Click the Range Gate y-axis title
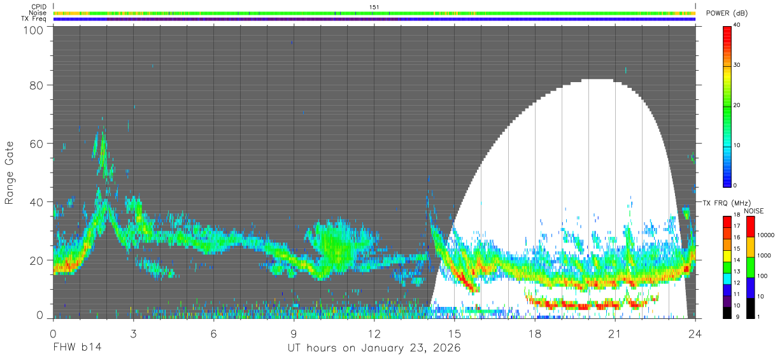The width and height of the screenshot is (782, 361). [9, 173]
